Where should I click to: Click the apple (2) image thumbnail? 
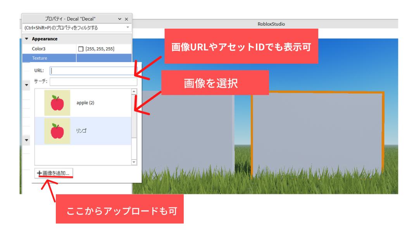(x=57, y=103)
